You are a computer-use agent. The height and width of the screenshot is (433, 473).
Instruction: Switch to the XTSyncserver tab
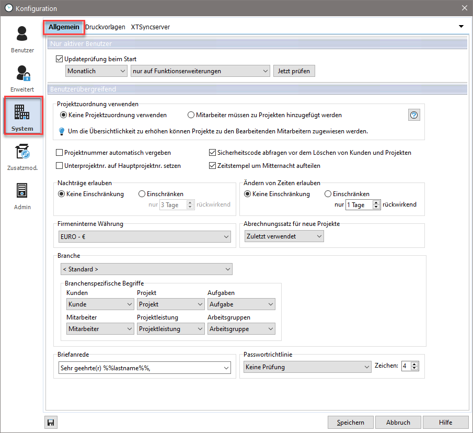(151, 27)
